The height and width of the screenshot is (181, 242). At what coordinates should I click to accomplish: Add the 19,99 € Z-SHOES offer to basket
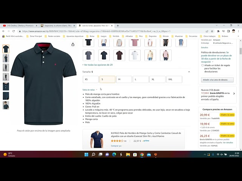[227, 124]
